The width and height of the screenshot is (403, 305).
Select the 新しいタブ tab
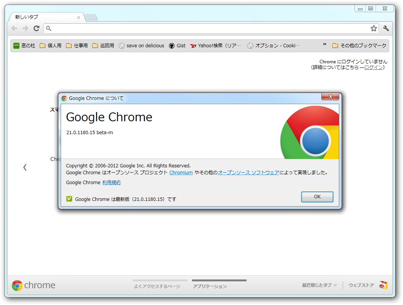tap(42, 17)
